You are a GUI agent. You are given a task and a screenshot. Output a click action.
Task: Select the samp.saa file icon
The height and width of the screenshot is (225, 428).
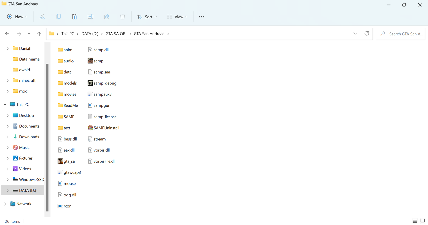[x=90, y=72]
